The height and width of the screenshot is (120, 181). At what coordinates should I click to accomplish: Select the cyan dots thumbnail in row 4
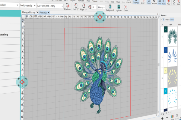(x=173, y=97)
